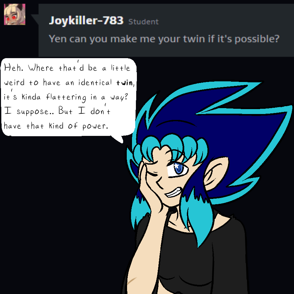Click the Student badge label
The image size is (294, 294).
pyautogui.click(x=143, y=22)
